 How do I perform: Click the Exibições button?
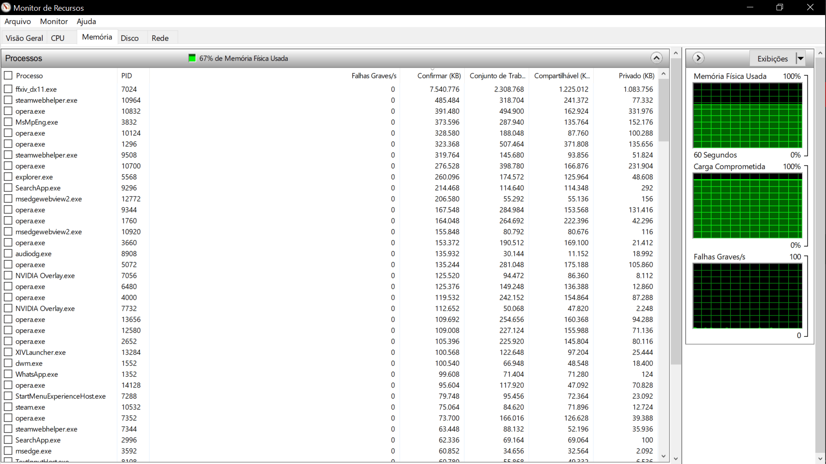click(772, 58)
